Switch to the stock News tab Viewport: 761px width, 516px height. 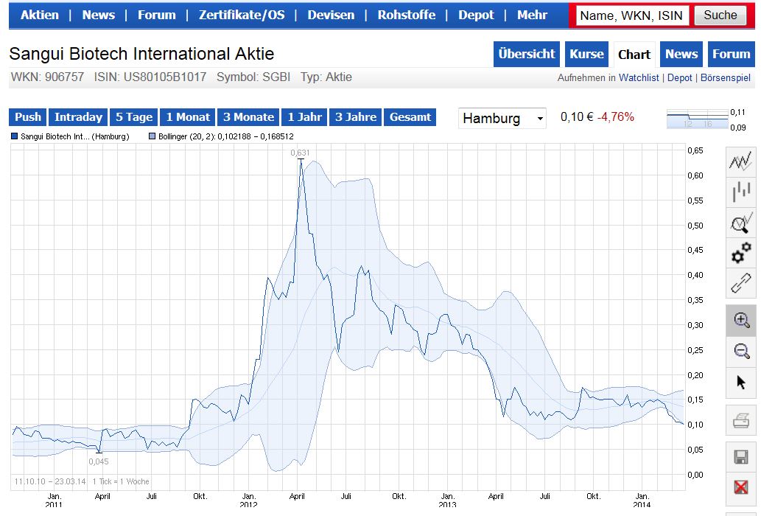point(681,54)
